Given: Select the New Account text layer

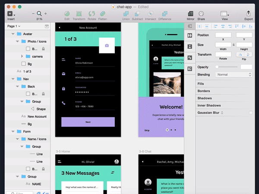Looking at the screenshot, I should coord(37,116).
